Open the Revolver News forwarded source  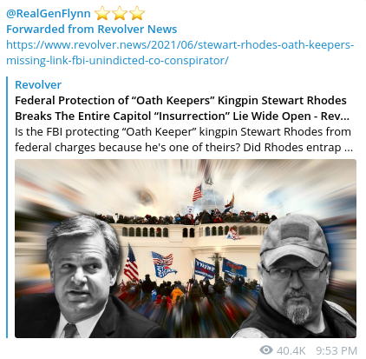click(x=137, y=30)
